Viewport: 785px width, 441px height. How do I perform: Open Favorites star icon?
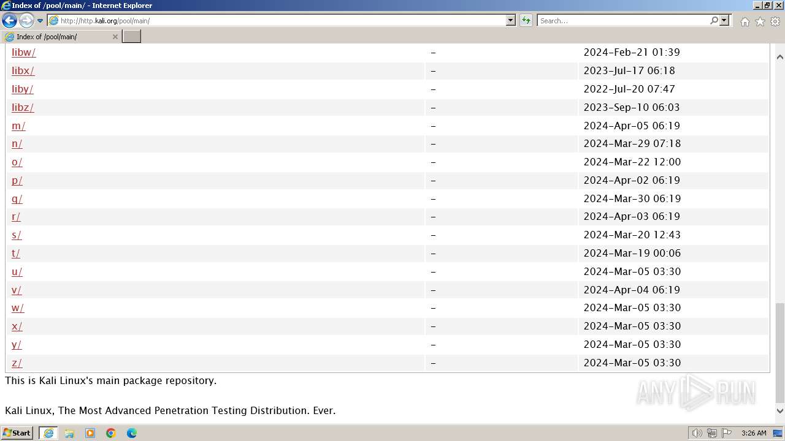click(x=760, y=21)
